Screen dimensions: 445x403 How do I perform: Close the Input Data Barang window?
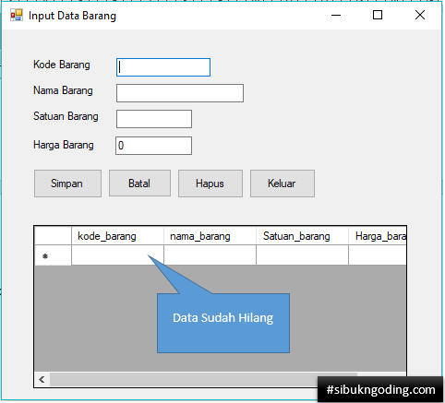click(420, 15)
